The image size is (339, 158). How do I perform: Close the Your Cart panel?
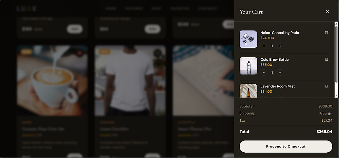click(x=327, y=11)
